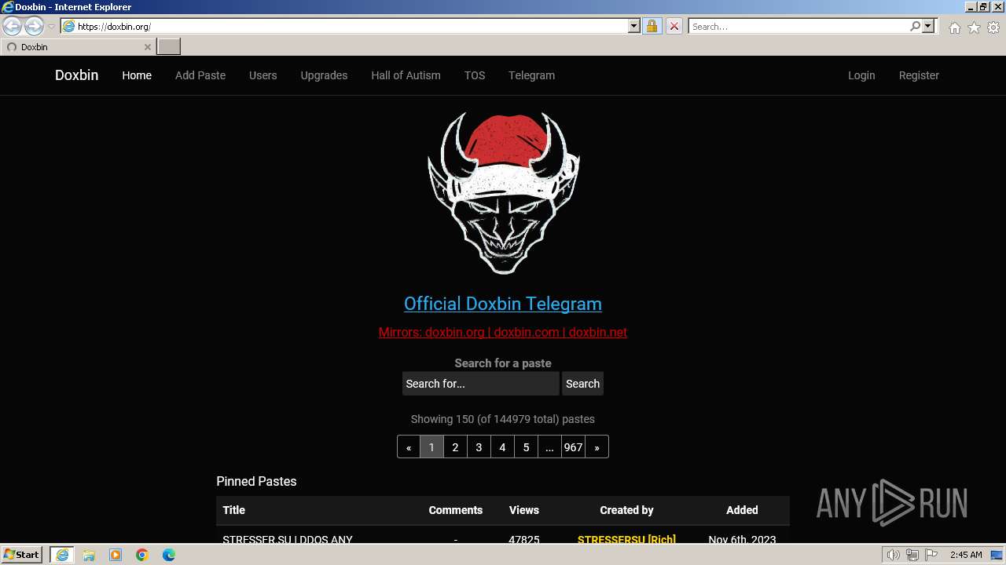Screen dimensions: 1006x565
Task: Go to pagination page 3
Action: (479, 447)
